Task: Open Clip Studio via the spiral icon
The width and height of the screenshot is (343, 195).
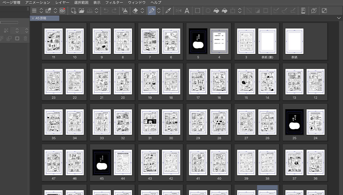Action: pyautogui.click(x=62, y=11)
